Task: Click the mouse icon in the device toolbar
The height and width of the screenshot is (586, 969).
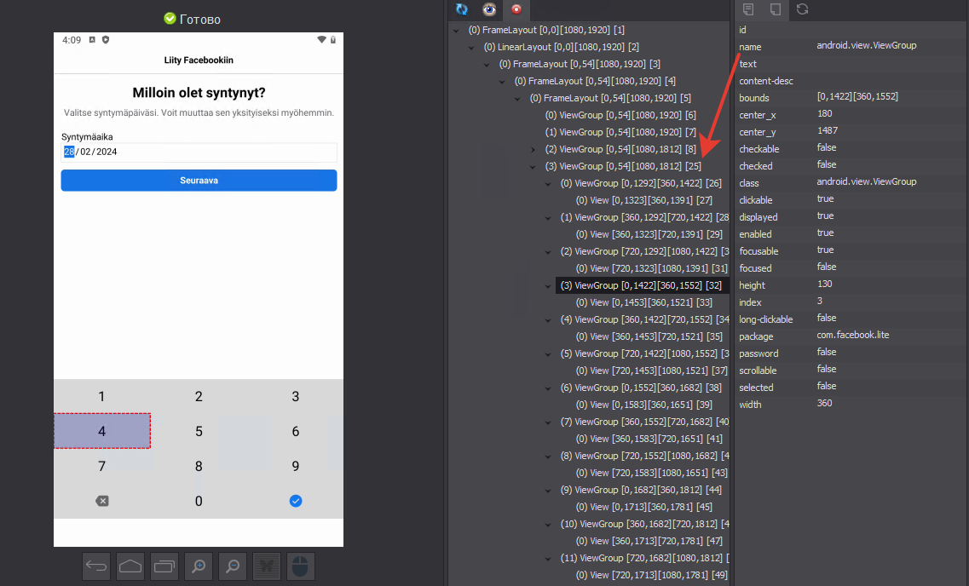Action: [x=300, y=566]
